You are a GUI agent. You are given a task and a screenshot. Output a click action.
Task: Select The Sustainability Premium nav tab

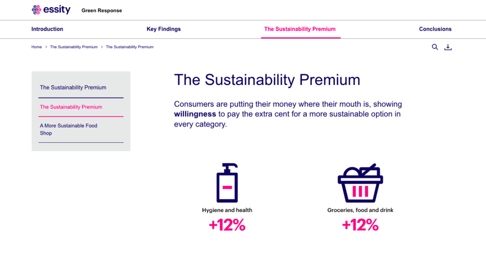(x=299, y=29)
